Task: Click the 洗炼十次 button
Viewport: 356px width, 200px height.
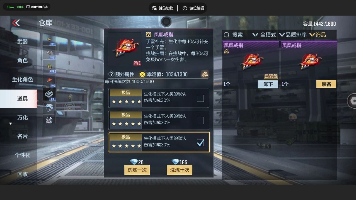Action: click(x=180, y=170)
